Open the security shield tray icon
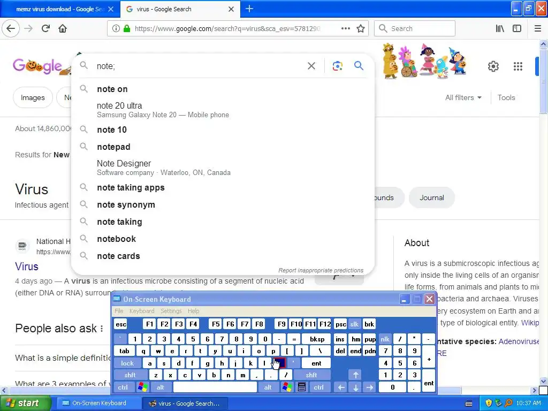The height and width of the screenshot is (411, 548). tap(489, 403)
